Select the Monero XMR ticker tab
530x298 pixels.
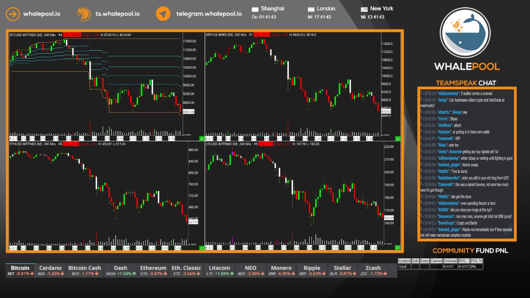coord(282,271)
